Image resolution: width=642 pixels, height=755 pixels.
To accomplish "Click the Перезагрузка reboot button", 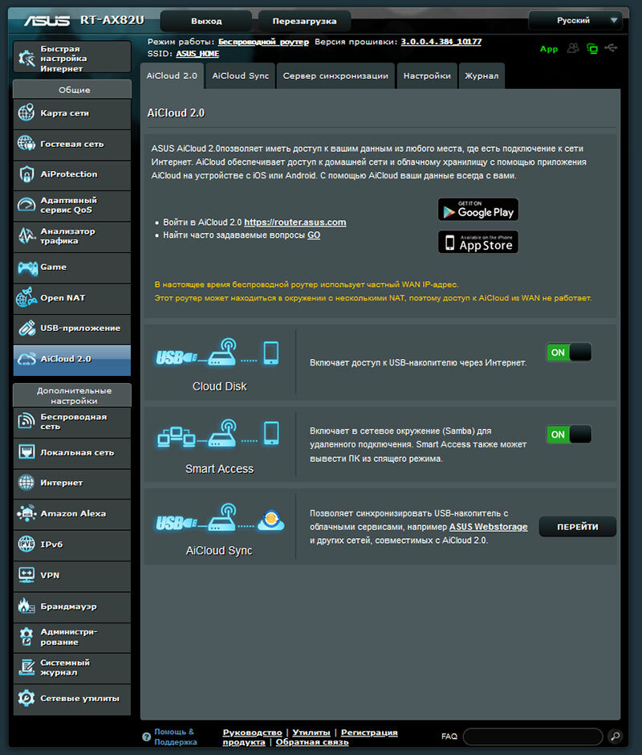I will [305, 21].
